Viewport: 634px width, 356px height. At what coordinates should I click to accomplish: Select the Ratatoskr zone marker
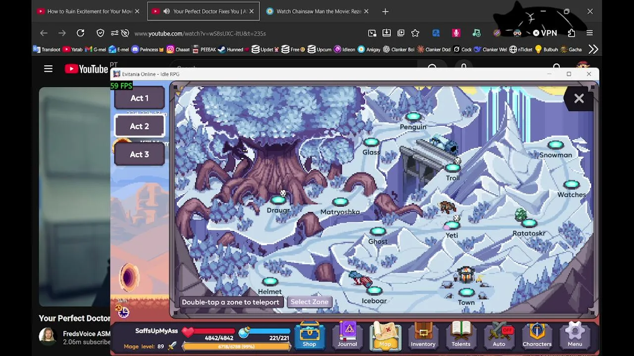click(x=529, y=223)
